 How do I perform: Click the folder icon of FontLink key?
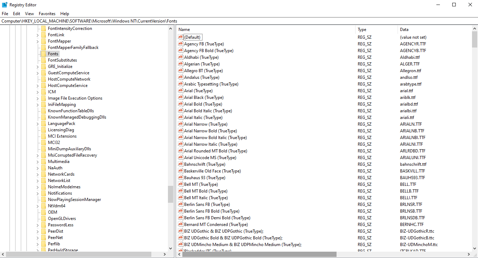coord(43,35)
